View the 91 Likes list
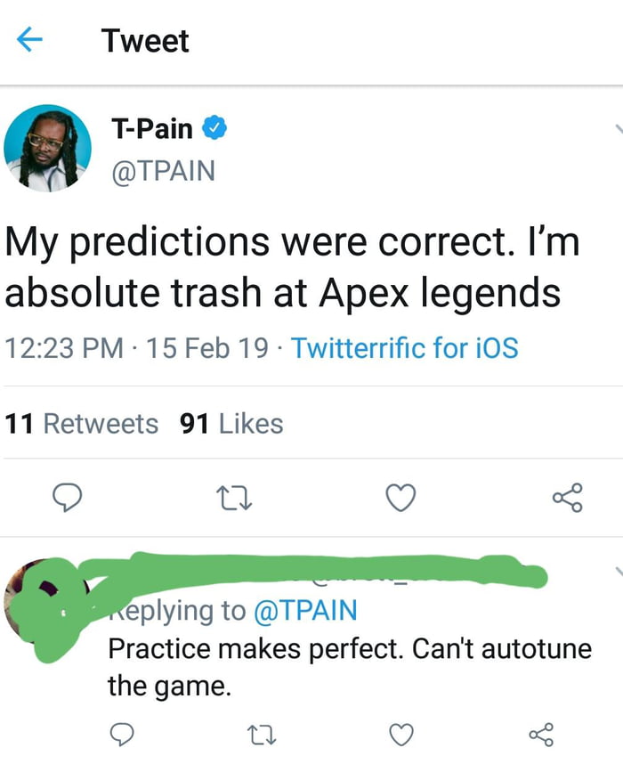This screenshot has width=623, height=764. pos(231,424)
